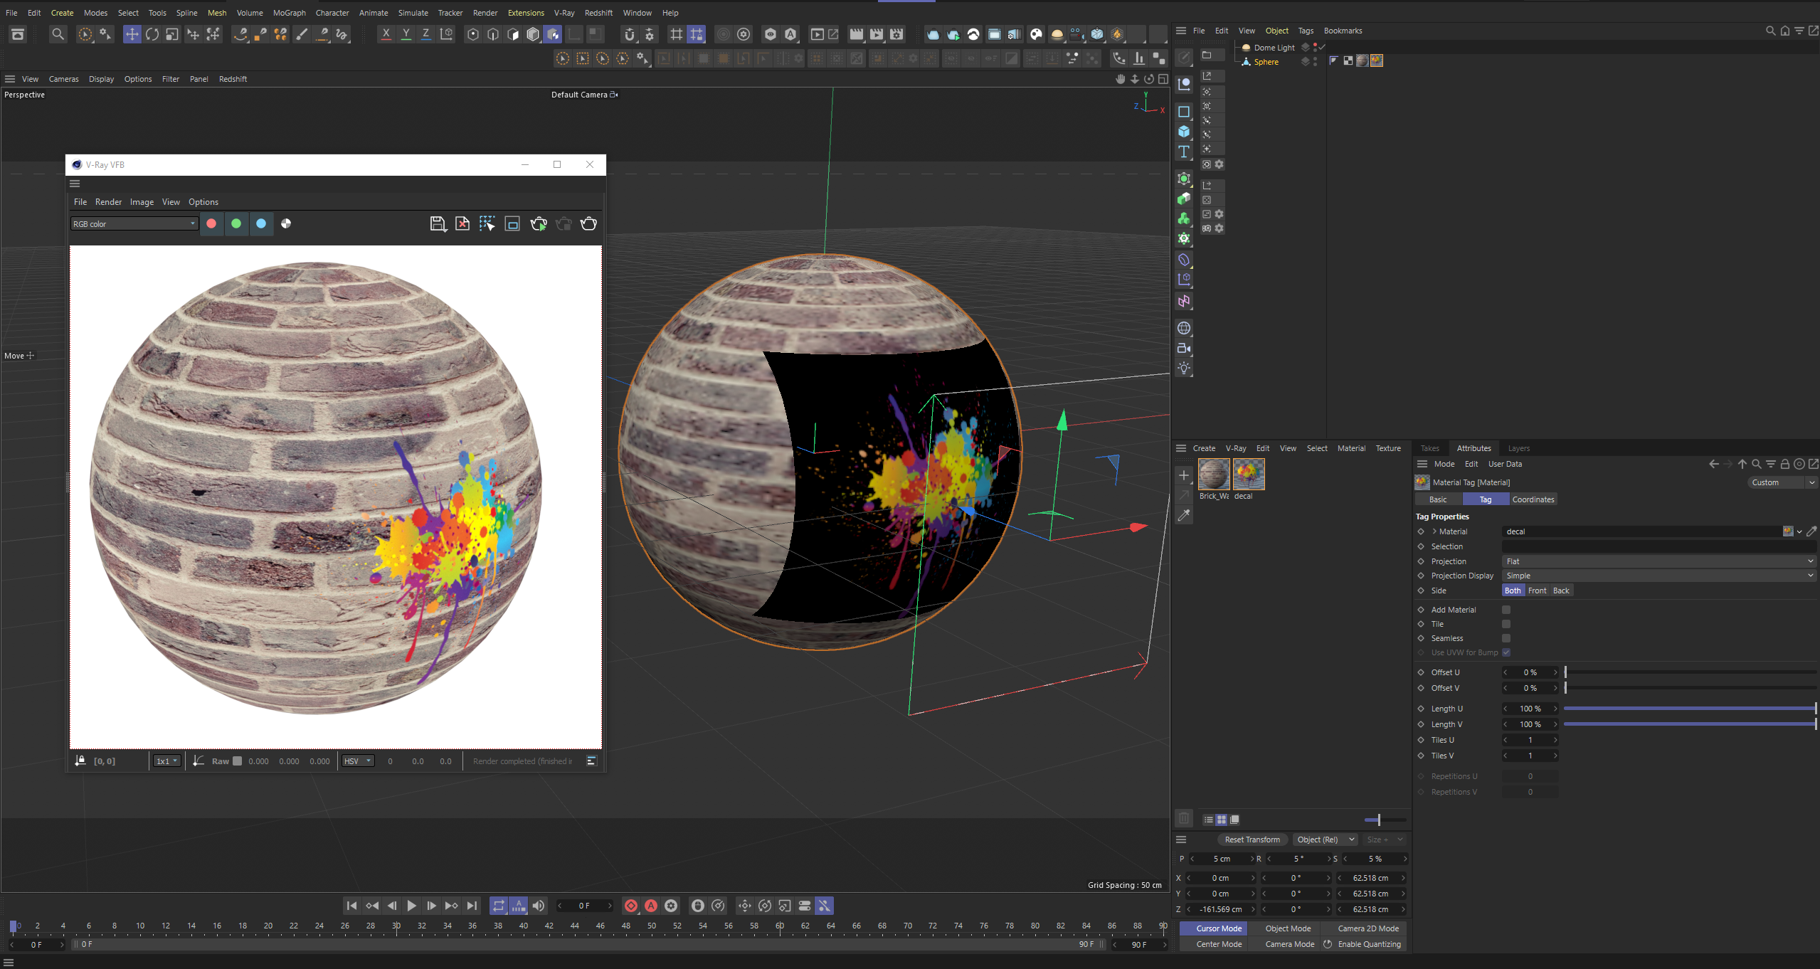Image resolution: width=1820 pixels, height=969 pixels.
Task: Toggle X axis lock
Action: point(386,34)
